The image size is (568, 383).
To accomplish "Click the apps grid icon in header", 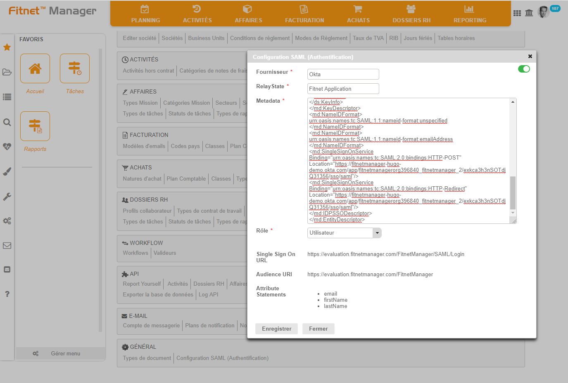I will pos(517,13).
